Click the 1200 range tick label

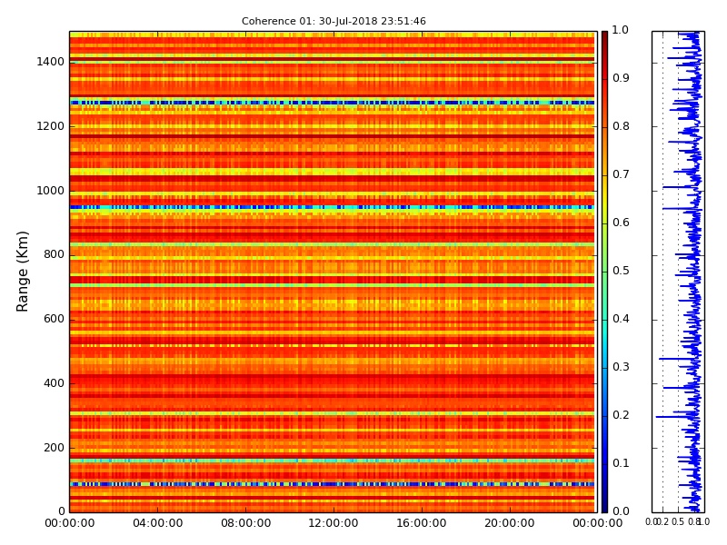click(50, 126)
